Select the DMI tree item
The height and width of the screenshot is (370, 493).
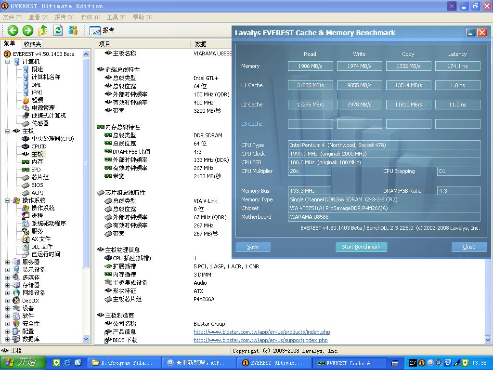pyautogui.click(x=36, y=85)
